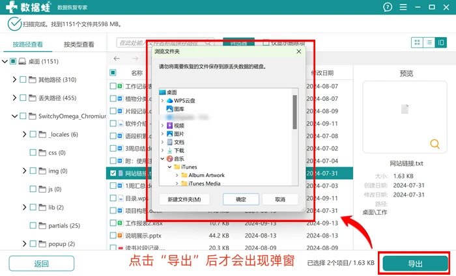The height and width of the screenshot is (276, 456).
Task: Uncheck the 网站链接 file checkbox
Action: click(113, 173)
